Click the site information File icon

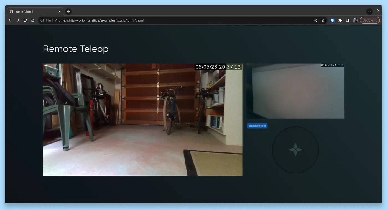[42, 20]
